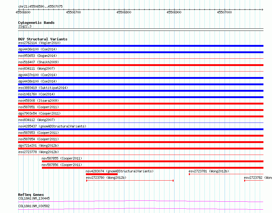Select the nsv459308 (Itsara2009) label
Screen dimensions: 272x213
39,101
